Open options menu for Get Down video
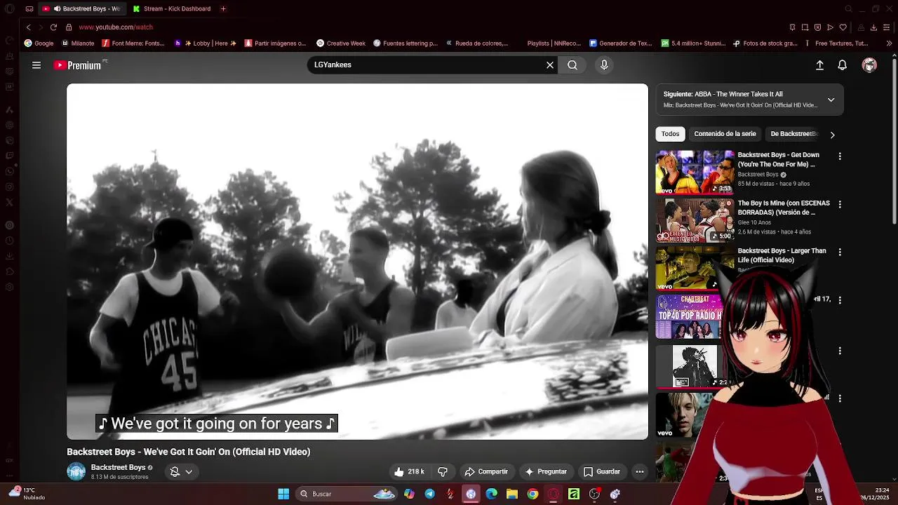 (840, 156)
